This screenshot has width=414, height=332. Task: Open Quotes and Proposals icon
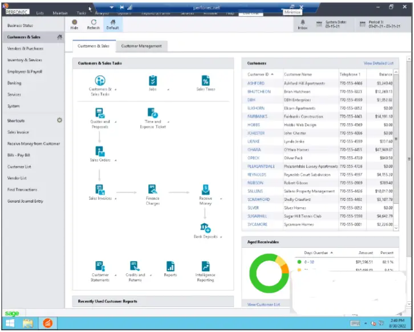(100, 113)
